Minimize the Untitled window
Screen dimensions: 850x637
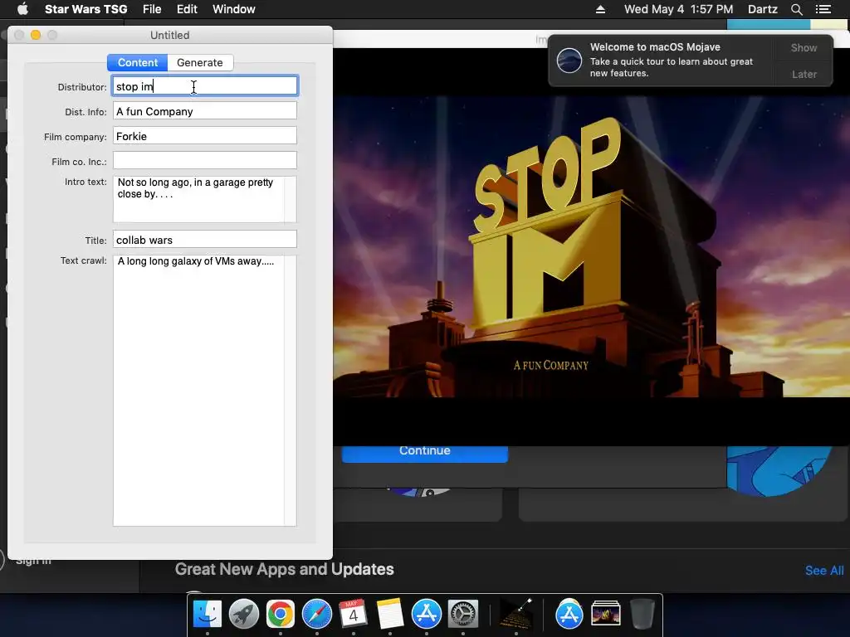(x=36, y=35)
